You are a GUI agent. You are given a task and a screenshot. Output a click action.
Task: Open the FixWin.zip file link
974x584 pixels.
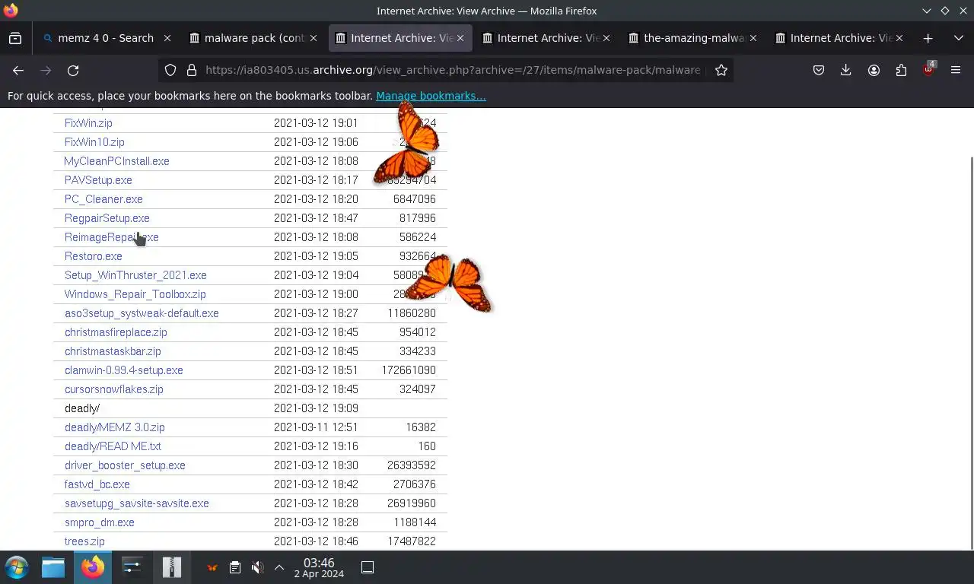(x=88, y=123)
